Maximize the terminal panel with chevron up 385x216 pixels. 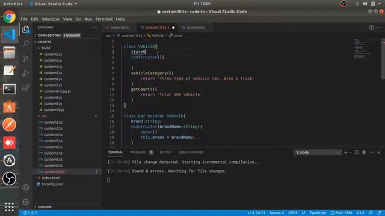point(372,152)
